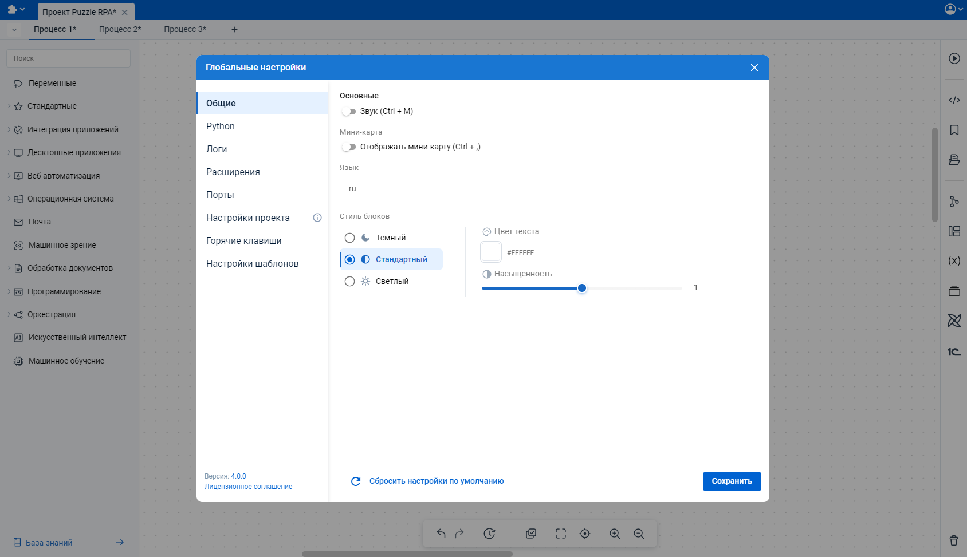The height and width of the screenshot is (557, 967).
Task: Click the Поиск search field
Action: click(x=68, y=58)
